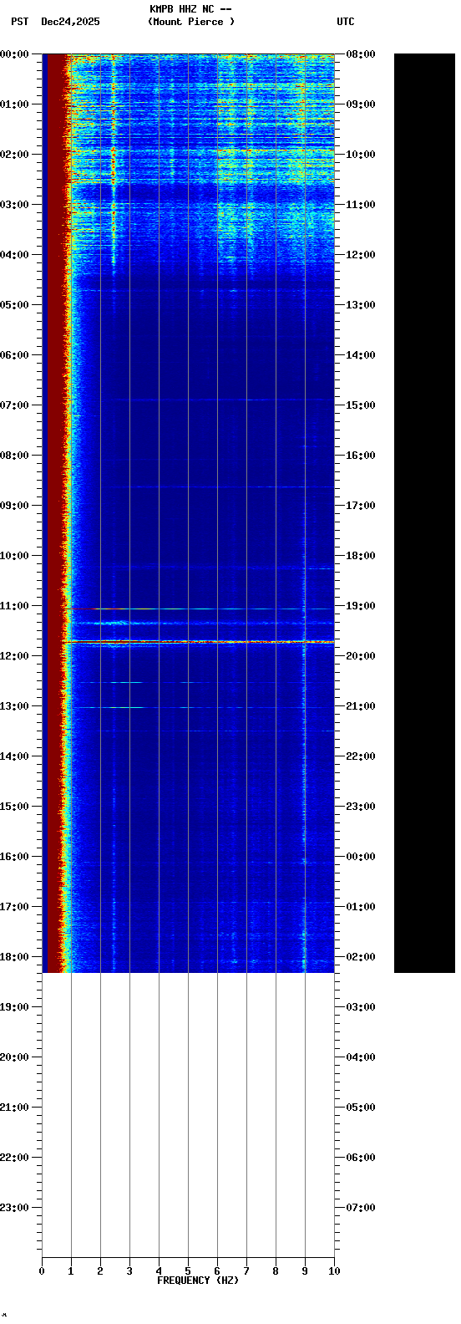This screenshot has width=461, height=1324.
Task: Click the frequency axis '0' tick label
Action: coord(42,1271)
